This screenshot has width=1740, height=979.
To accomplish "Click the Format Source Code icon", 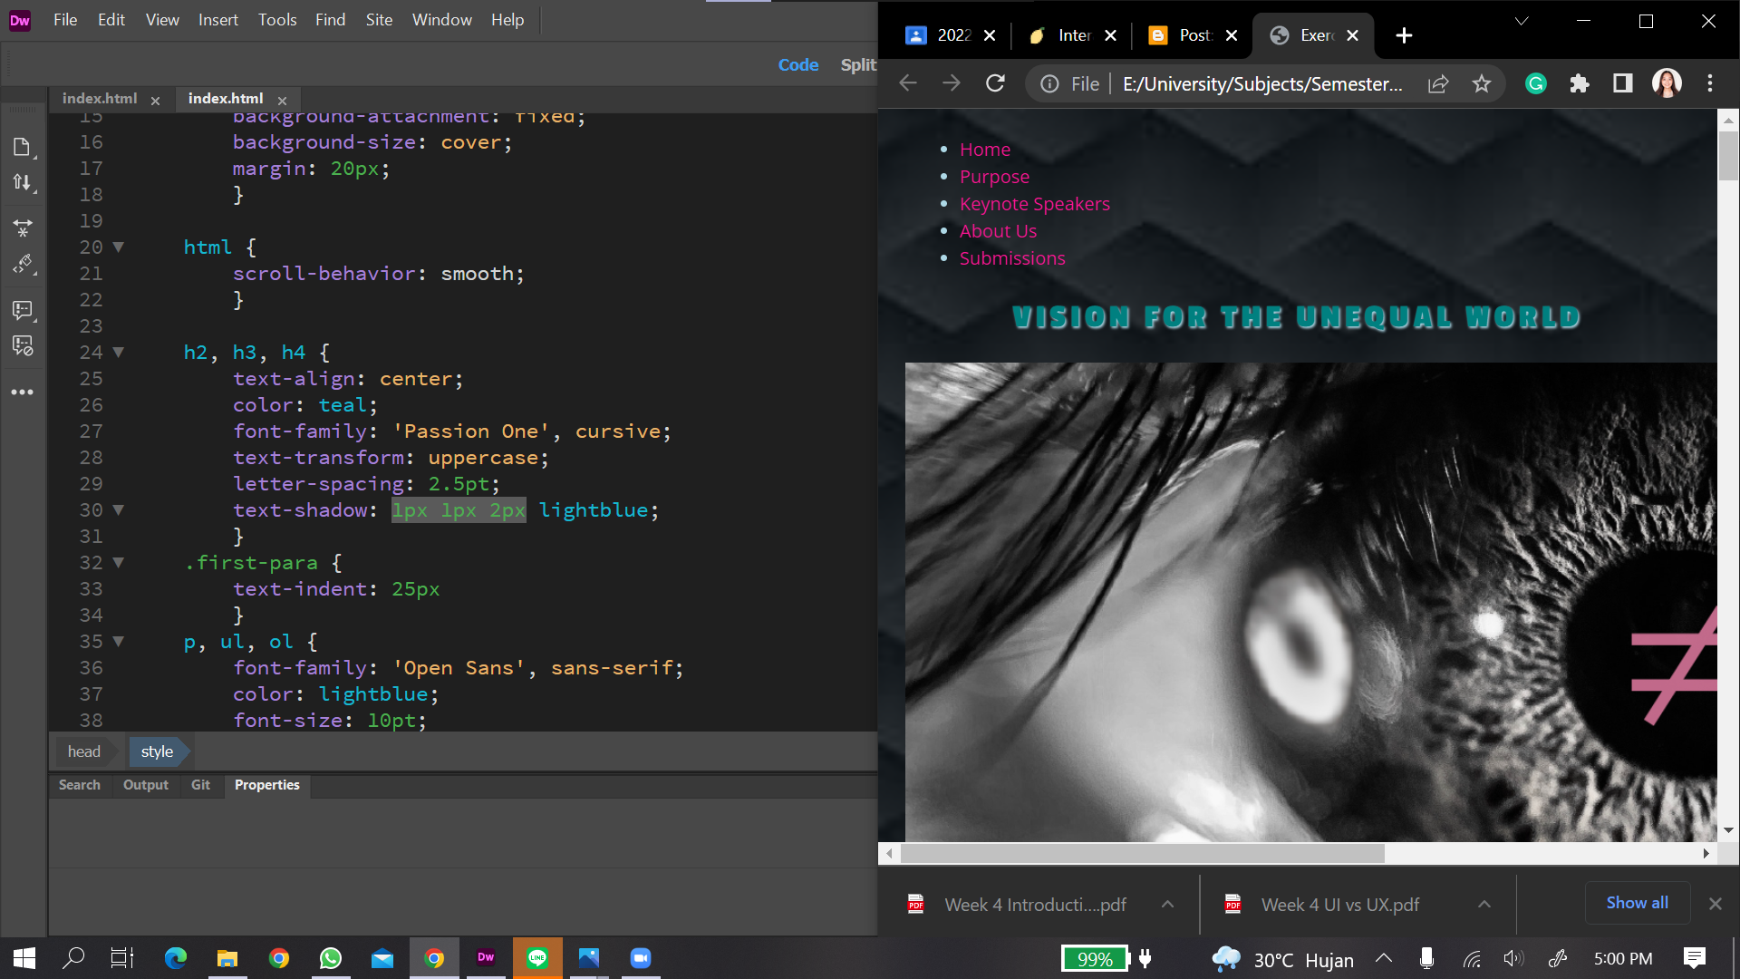I will point(23,264).
